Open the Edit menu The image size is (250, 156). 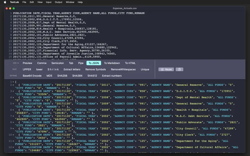(32, 2)
